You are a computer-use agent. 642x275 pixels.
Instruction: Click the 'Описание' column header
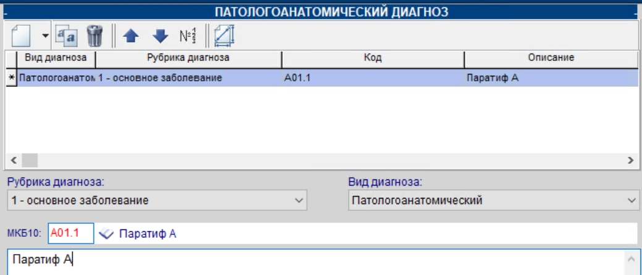pyautogui.click(x=551, y=58)
